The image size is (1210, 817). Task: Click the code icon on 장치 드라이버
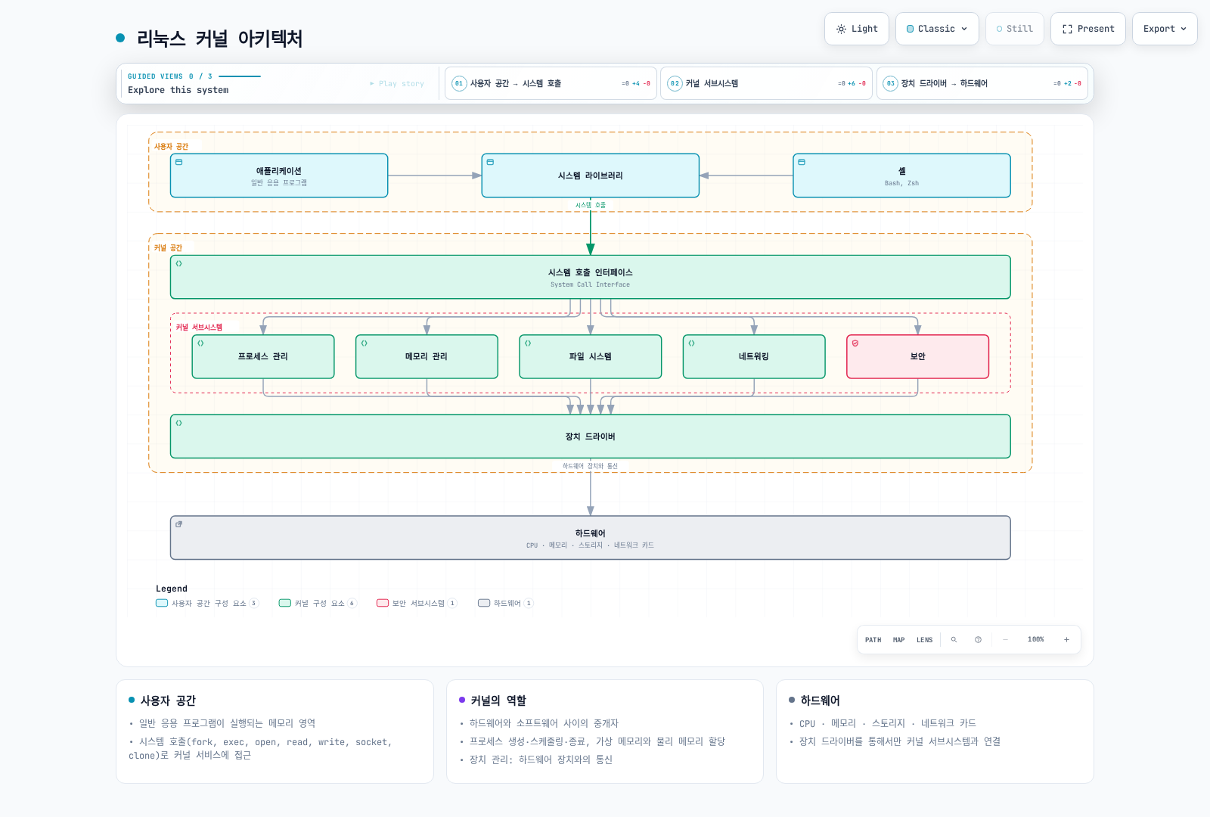[179, 423]
